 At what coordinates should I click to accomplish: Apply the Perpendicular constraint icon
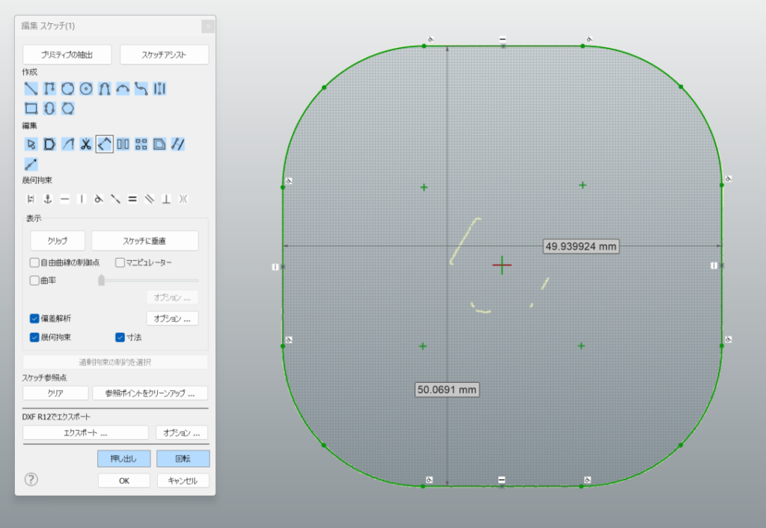point(166,199)
